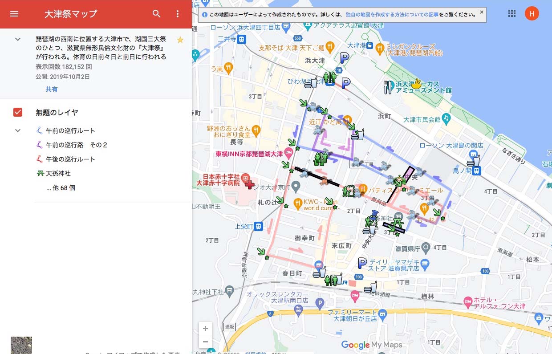
Task: Zoom in with the plus button
Action: tap(205, 329)
